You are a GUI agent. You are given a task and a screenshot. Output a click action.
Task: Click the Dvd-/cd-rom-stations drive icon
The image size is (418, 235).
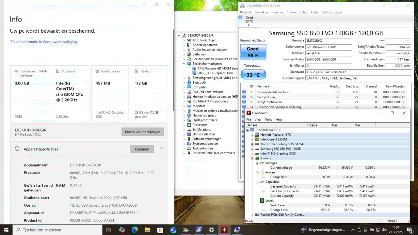coord(189,92)
